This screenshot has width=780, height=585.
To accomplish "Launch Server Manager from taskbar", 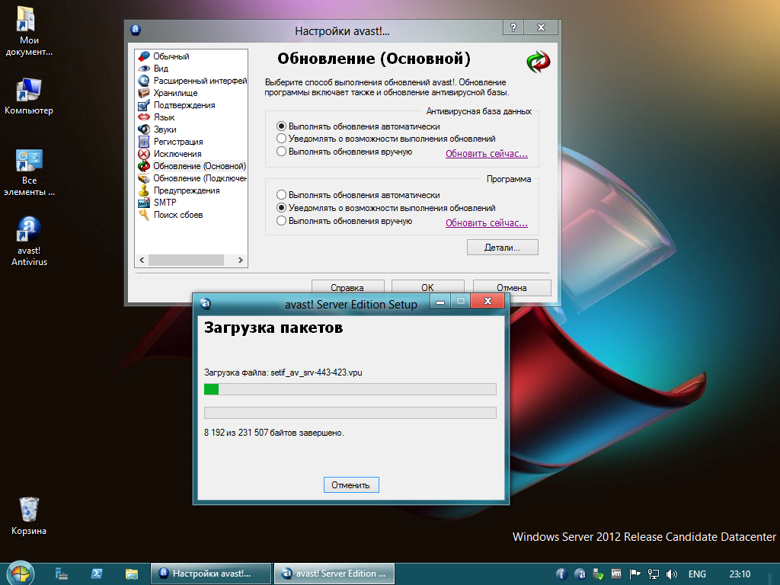I will pyautogui.click(x=62, y=574).
